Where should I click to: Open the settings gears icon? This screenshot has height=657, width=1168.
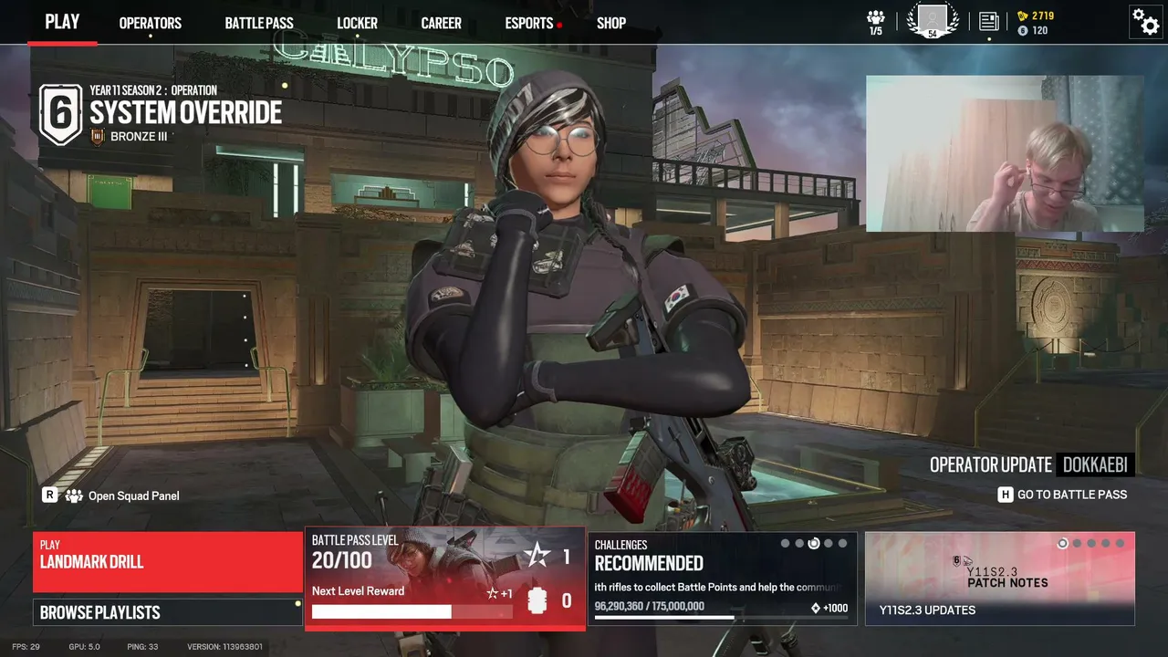1145,20
